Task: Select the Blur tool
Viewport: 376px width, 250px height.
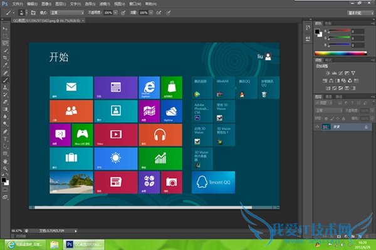Action: pos(5,116)
